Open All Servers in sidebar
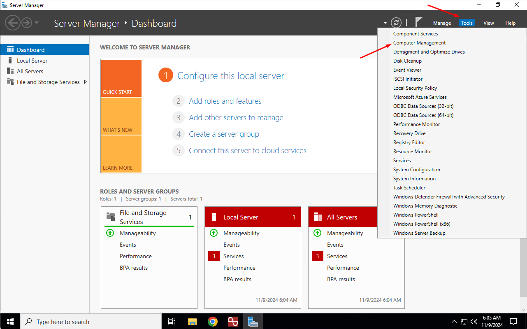 pos(30,71)
